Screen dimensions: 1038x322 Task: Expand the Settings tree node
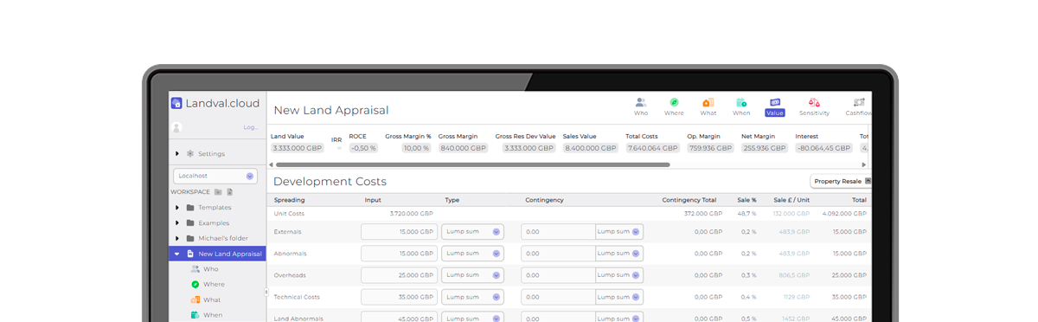(x=177, y=153)
